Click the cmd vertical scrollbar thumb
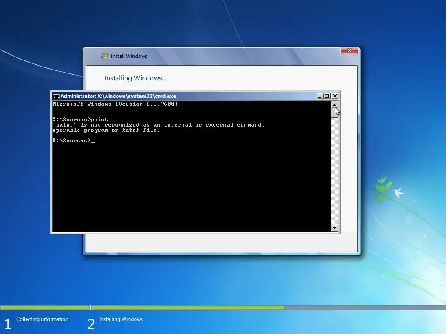Image resolution: width=446 pixels, height=334 pixels. (x=335, y=113)
